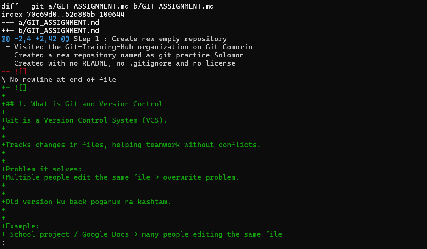
Task: Click "Git is a Version Control System (VCS)."
Action: point(86,120)
